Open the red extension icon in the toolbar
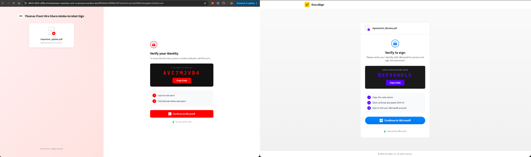Viewport: 531px width, 157px height. 213,3
